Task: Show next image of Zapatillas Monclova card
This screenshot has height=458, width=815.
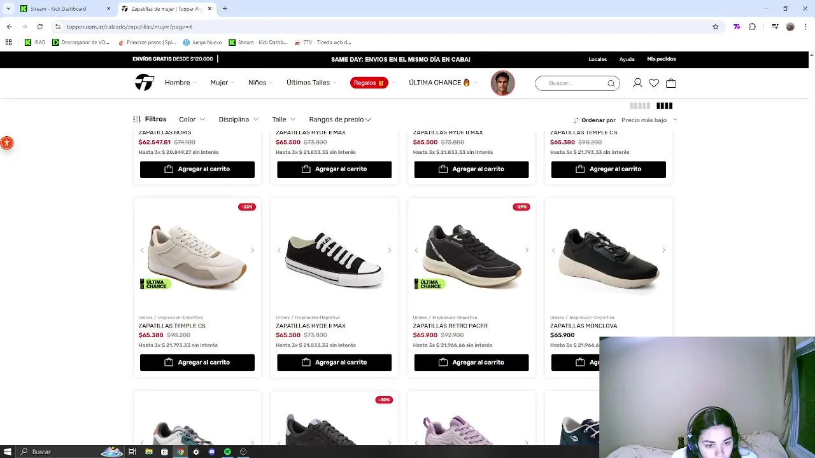Action: click(663, 251)
